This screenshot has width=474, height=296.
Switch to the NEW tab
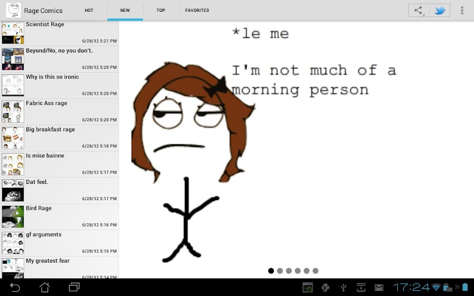(x=125, y=10)
